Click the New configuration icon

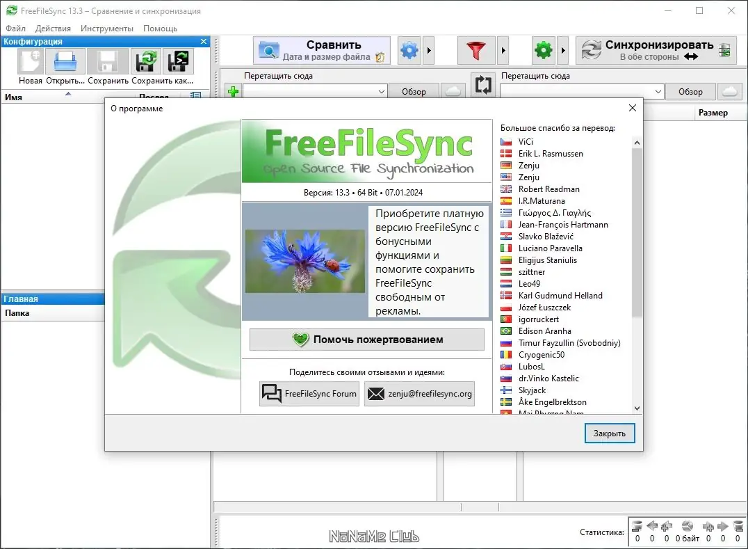tap(31, 62)
